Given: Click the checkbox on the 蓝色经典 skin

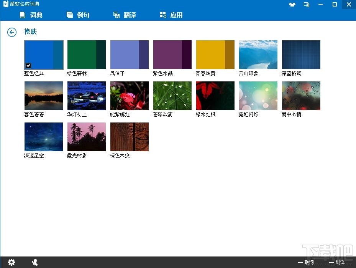Looking at the screenshot, I should pos(28,65).
